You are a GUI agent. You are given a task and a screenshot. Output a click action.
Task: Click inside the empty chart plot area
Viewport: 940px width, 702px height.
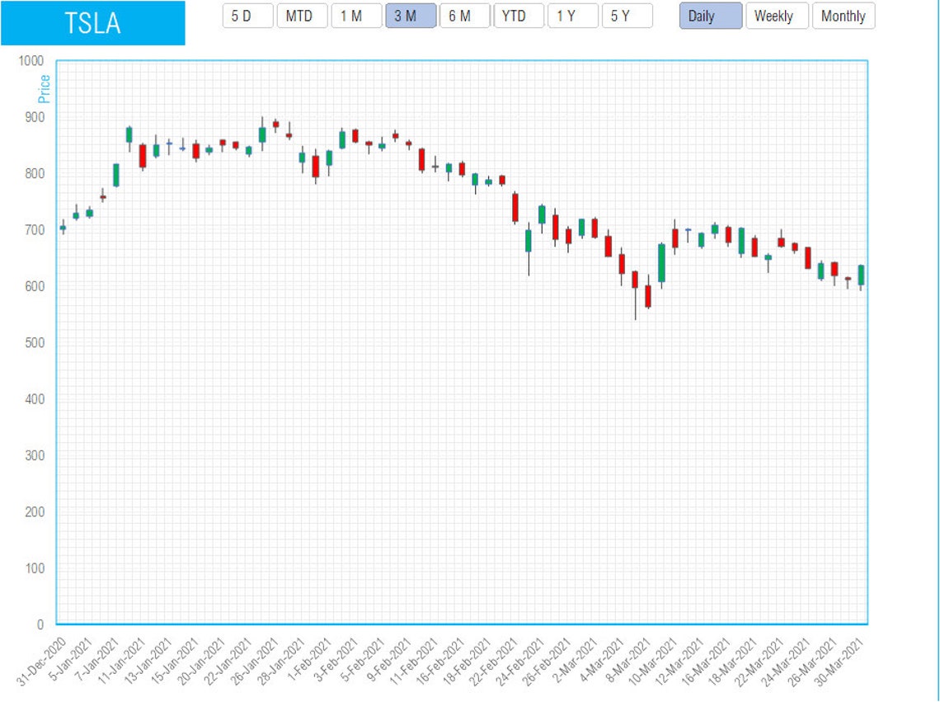point(412,454)
